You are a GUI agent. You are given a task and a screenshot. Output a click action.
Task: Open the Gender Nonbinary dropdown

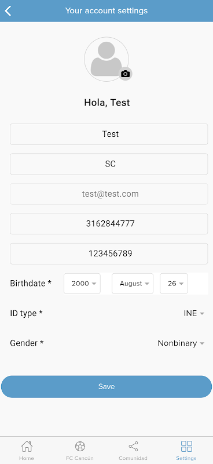[x=181, y=343]
